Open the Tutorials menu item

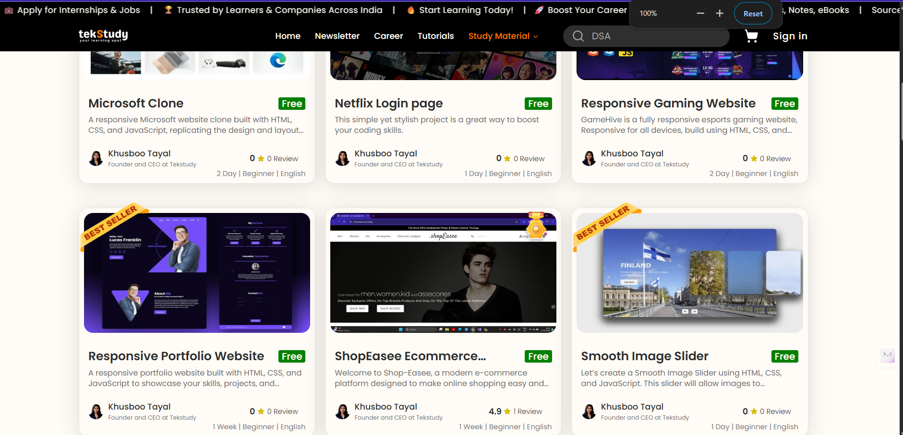click(435, 36)
